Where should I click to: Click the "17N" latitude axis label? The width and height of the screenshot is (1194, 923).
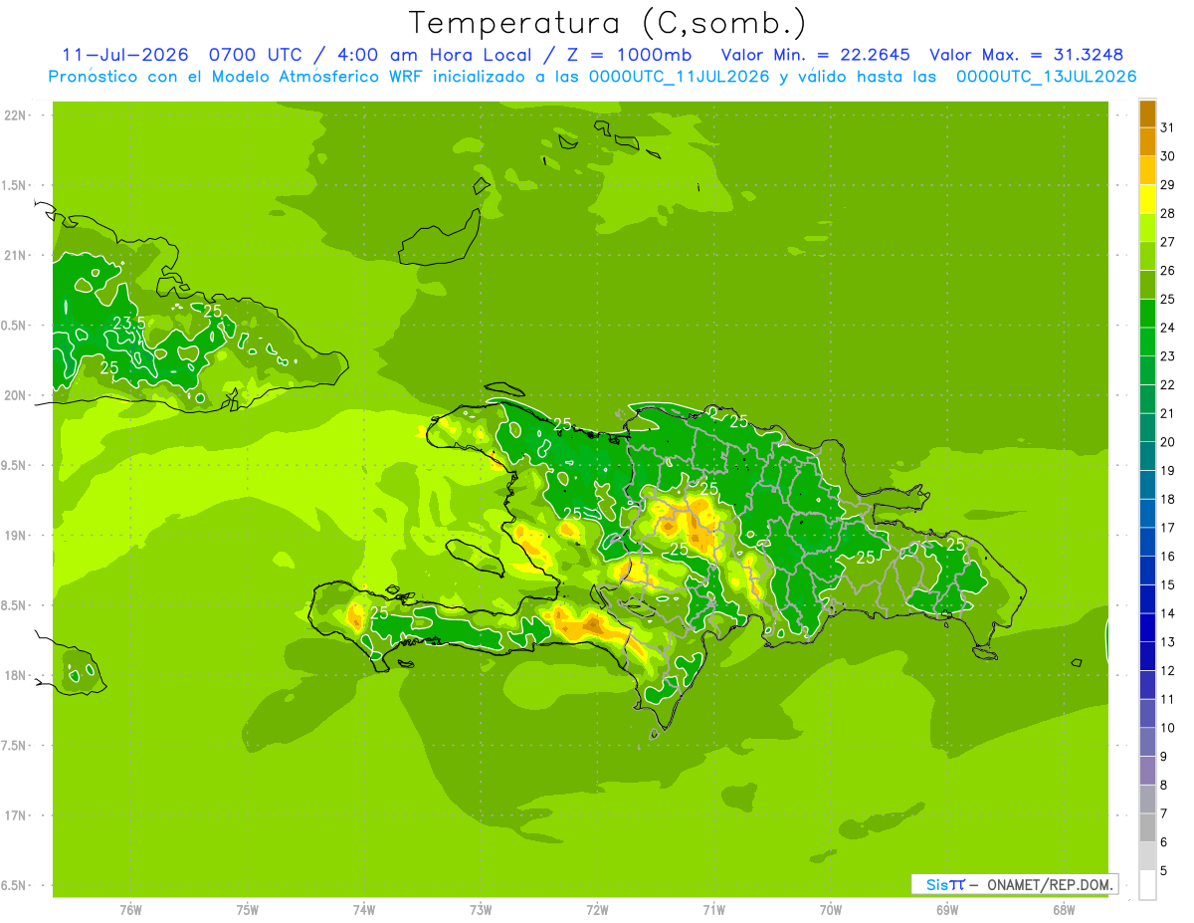click(x=16, y=815)
